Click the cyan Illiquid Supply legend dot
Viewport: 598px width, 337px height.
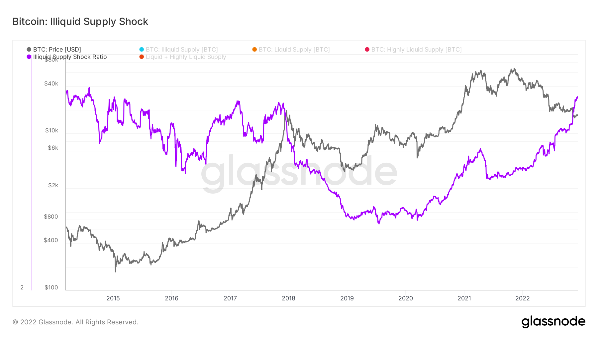(142, 50)
